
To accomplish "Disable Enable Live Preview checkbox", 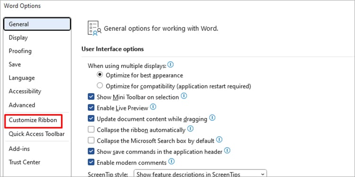I will [x=91, y=108].
